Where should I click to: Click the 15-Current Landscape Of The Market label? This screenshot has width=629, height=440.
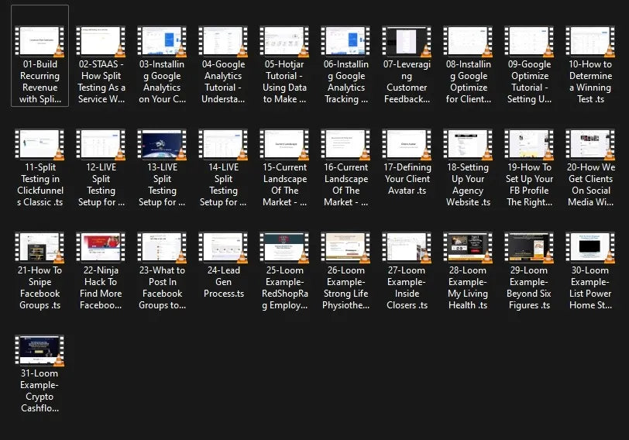point(284,185)
